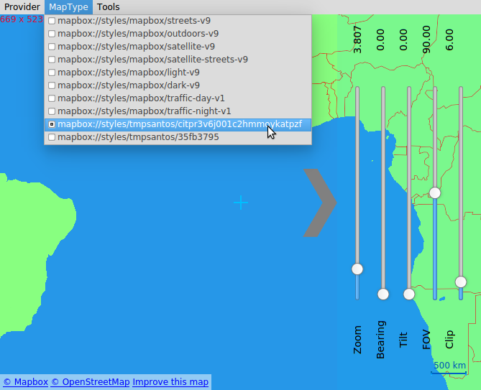Choose mapbox satellite-streets-v9 style entry

pyautogui.click(x=178, y=60)
